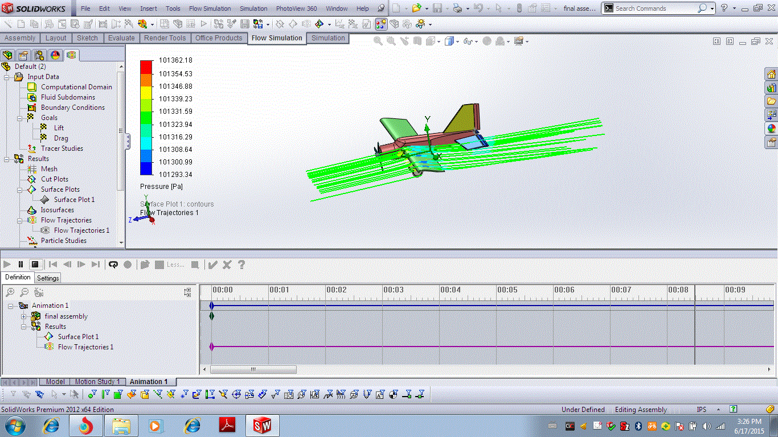Screen dimensions: 778x437
Task: Open the FeatureManager design tree tab
Action: pyautogui.click(x=7, y=55)
